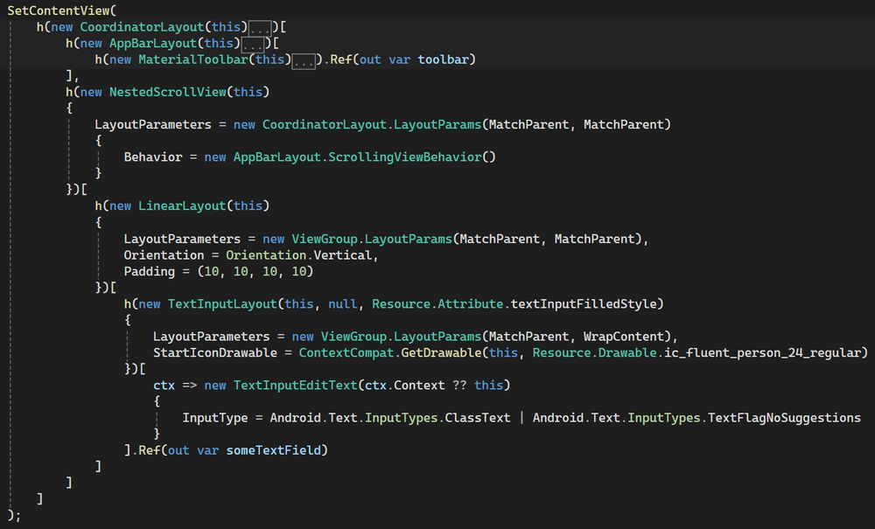This screenshot has height=529, width=875.
Task: Click the null argument in TextInputLayout
Action: pos(343,303)
